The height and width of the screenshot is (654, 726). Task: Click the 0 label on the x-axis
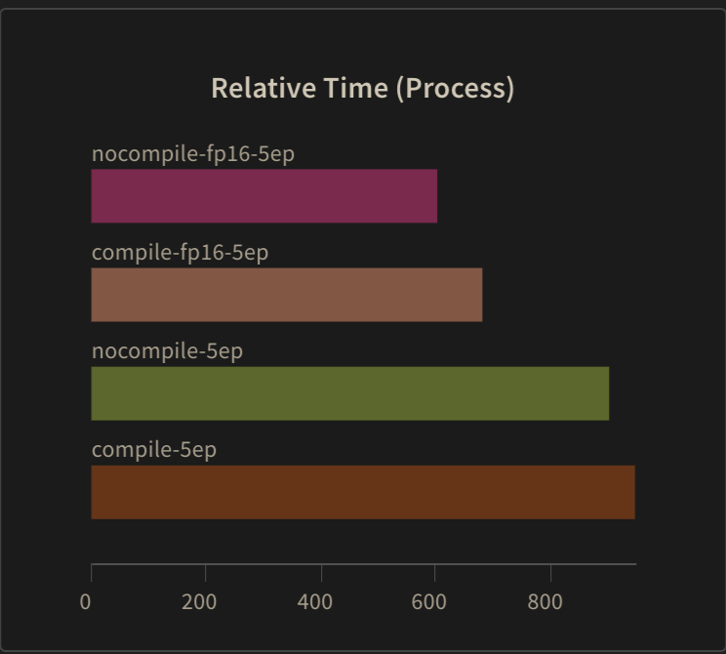(x=86, y=601)
